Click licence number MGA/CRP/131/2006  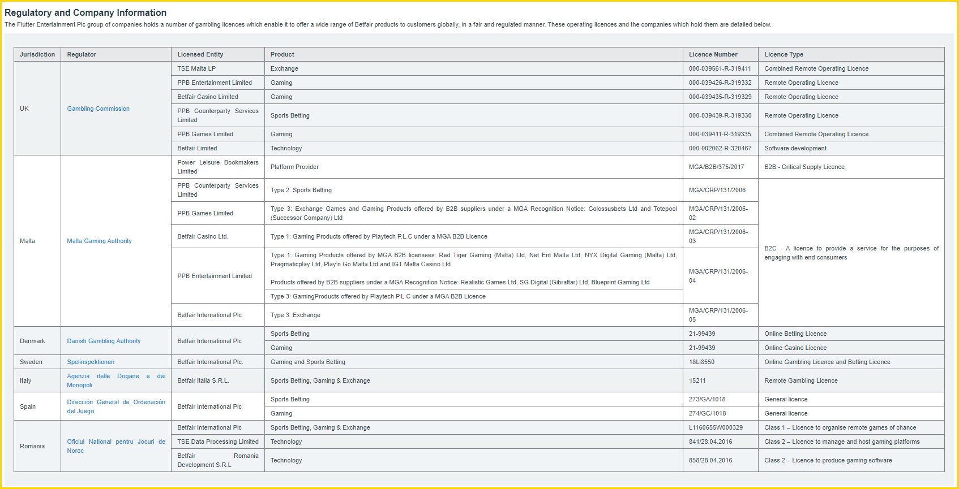tap(717, 190)
